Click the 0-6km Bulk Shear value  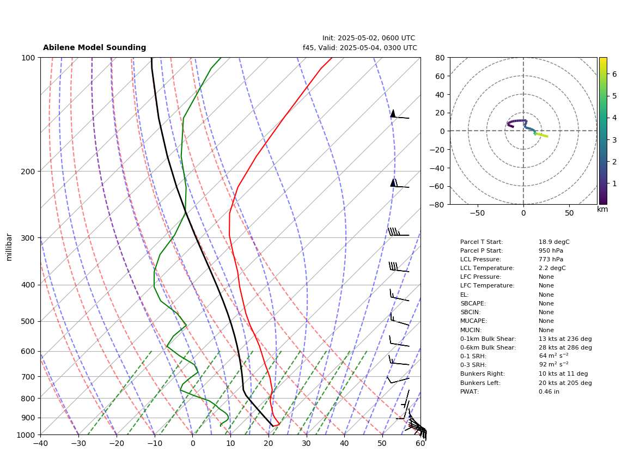pos(565,347)
